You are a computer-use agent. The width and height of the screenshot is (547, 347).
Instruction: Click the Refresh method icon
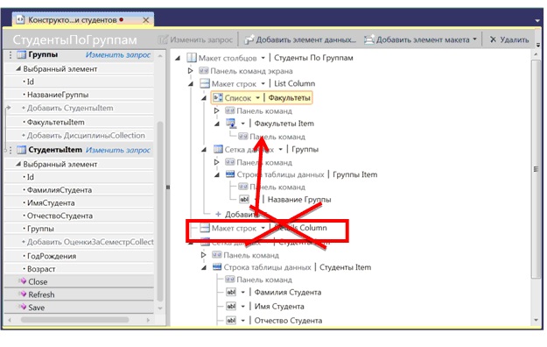tap(23, 294)
